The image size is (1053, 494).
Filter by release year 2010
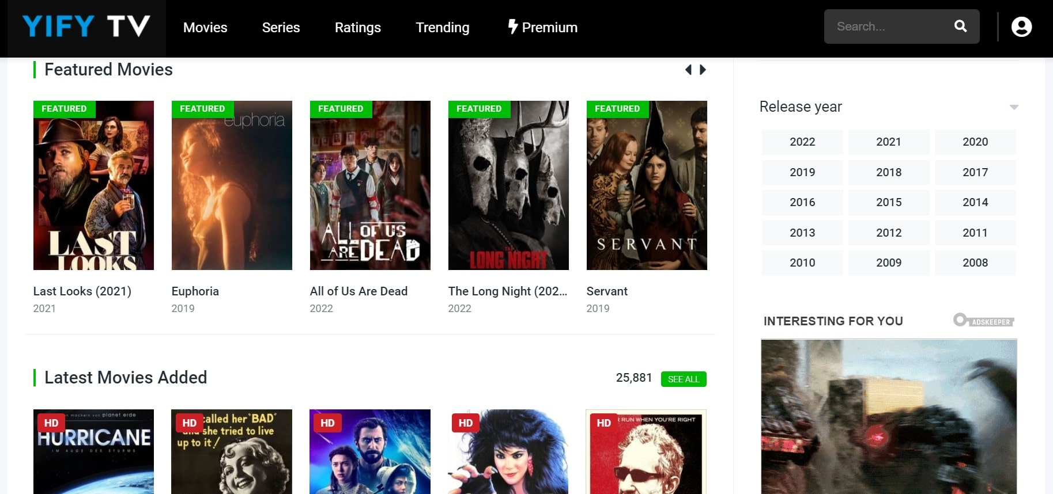coord(802,263)
